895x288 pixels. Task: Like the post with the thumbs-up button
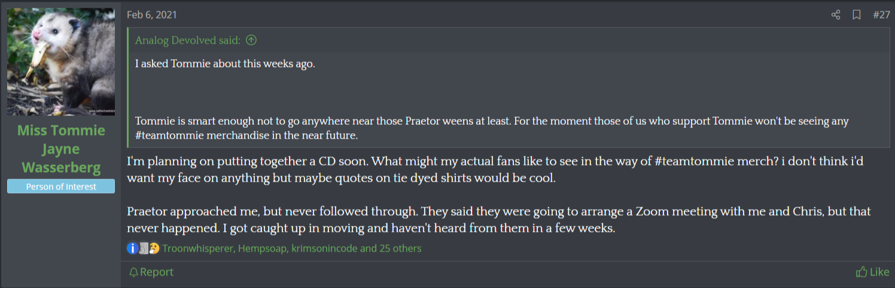point(872,272)
